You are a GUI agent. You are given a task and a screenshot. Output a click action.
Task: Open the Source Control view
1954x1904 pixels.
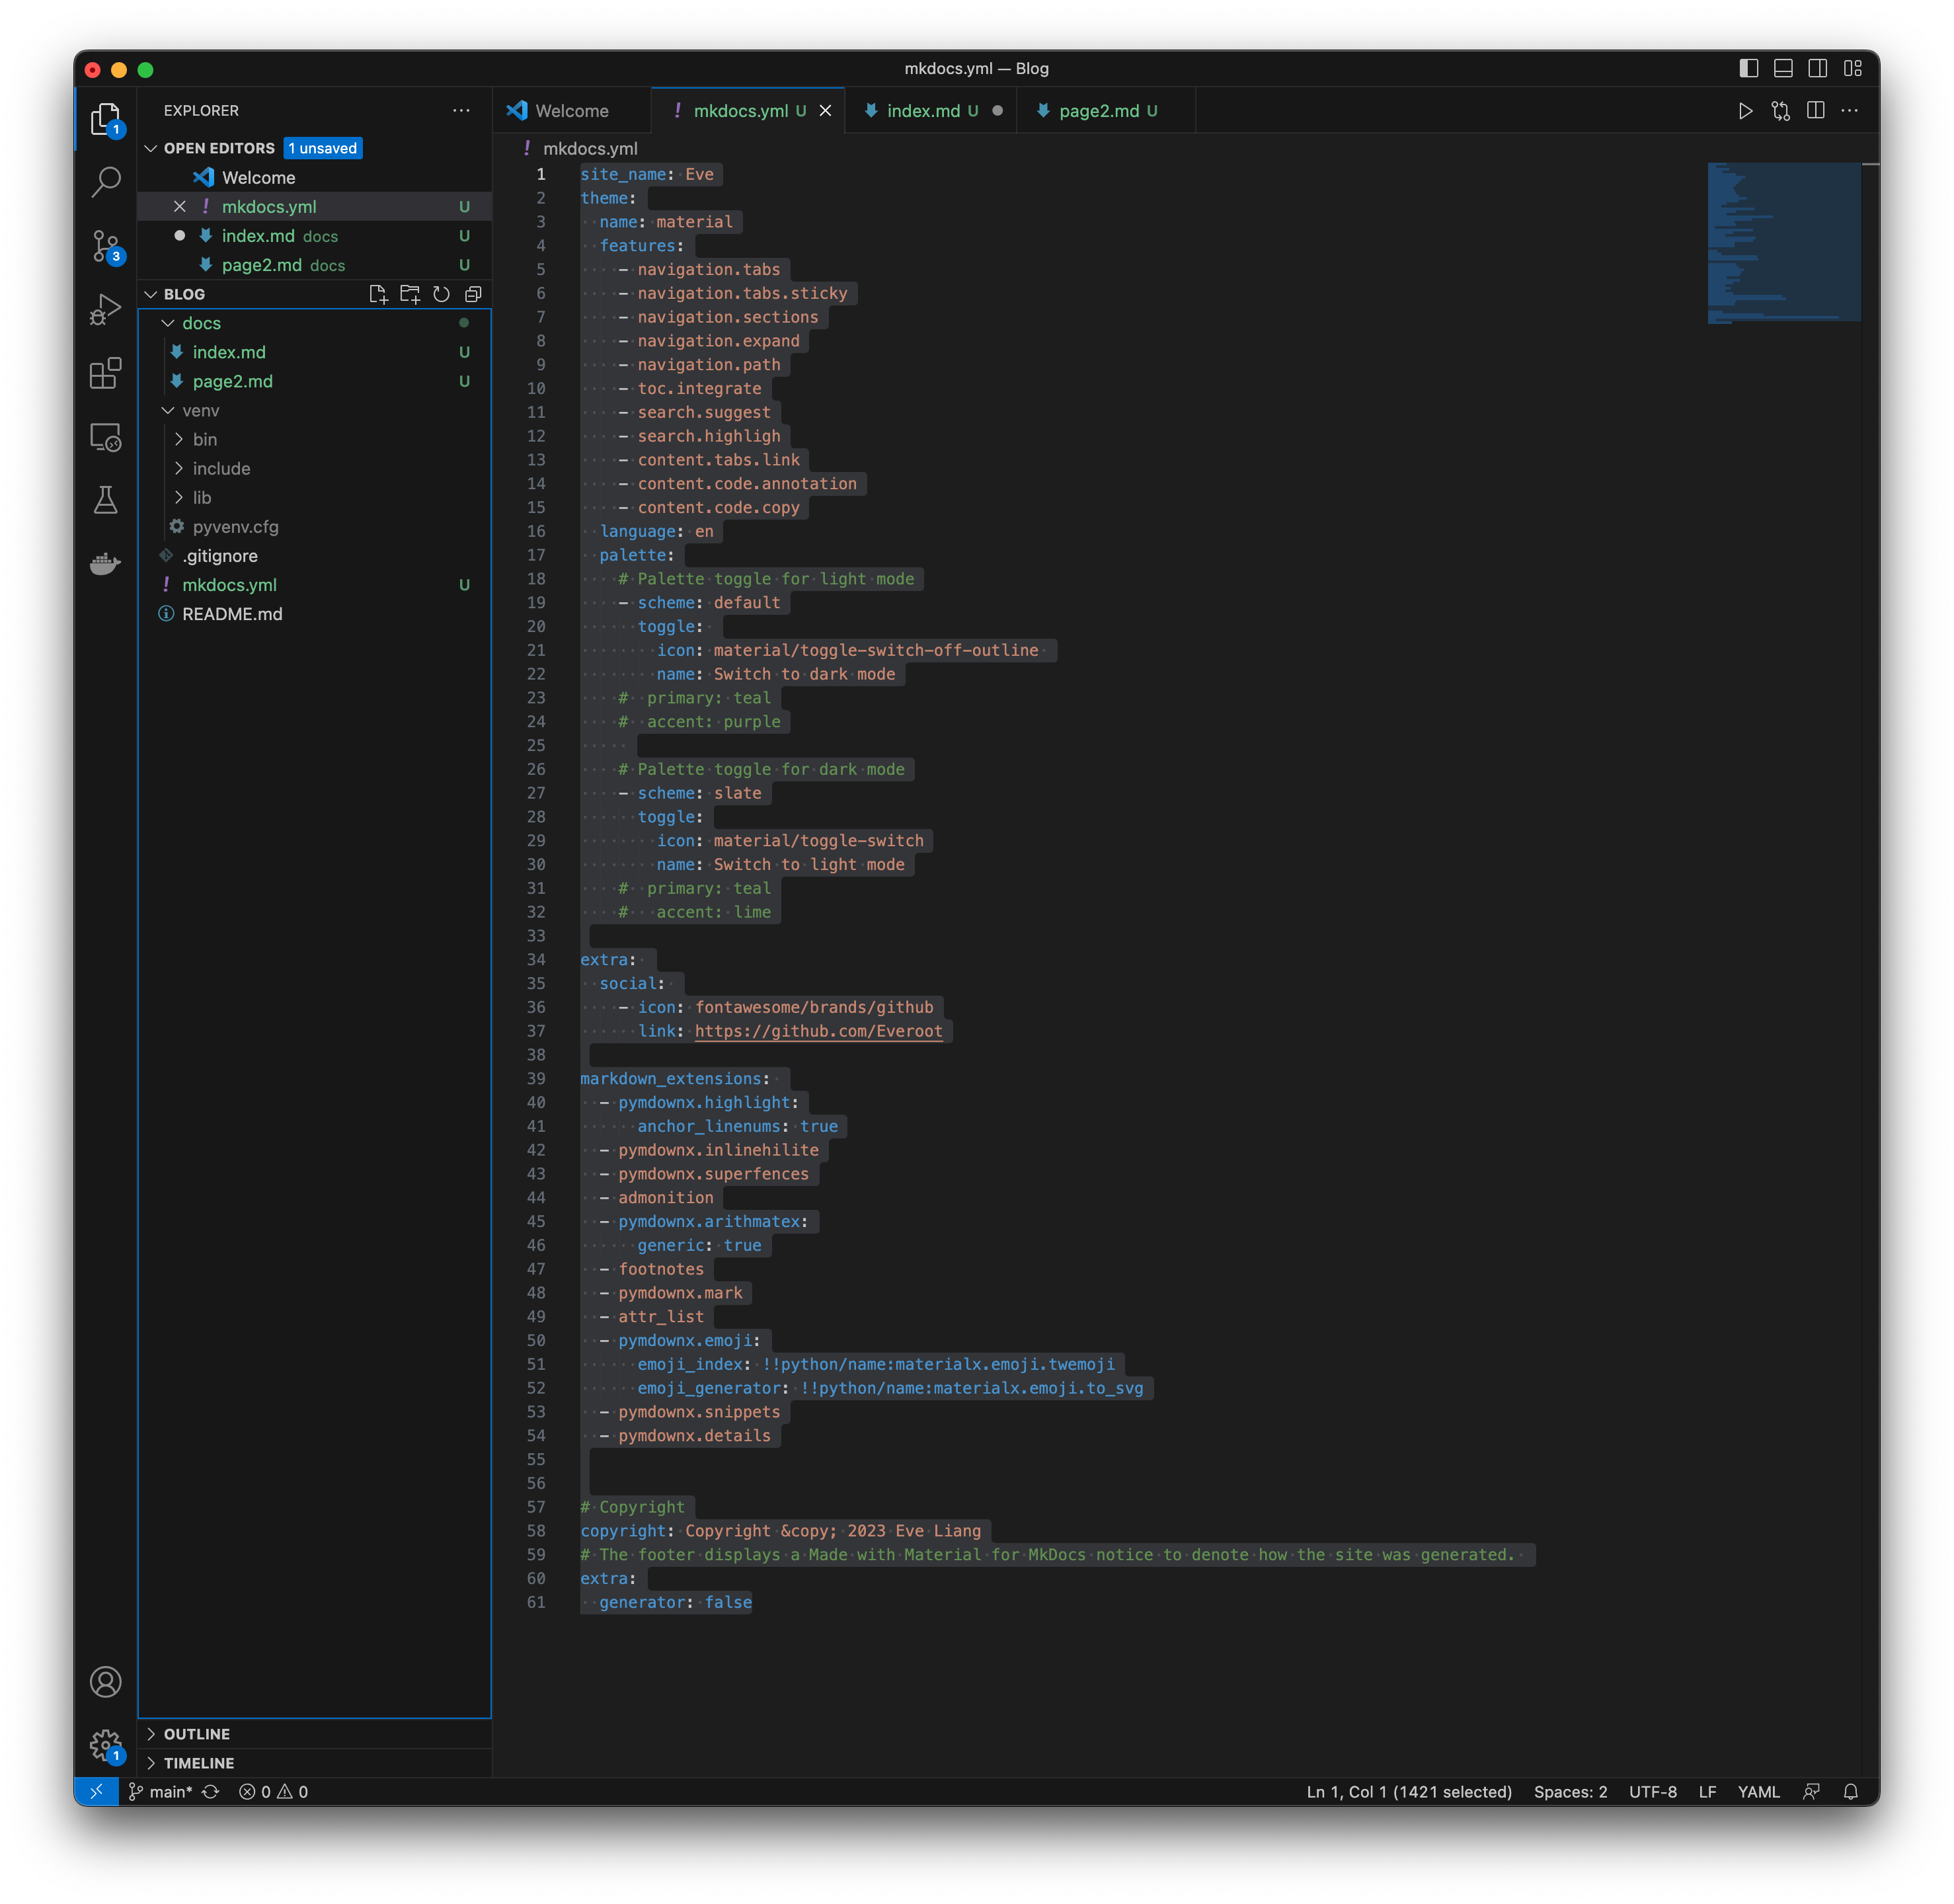(105, 246)
